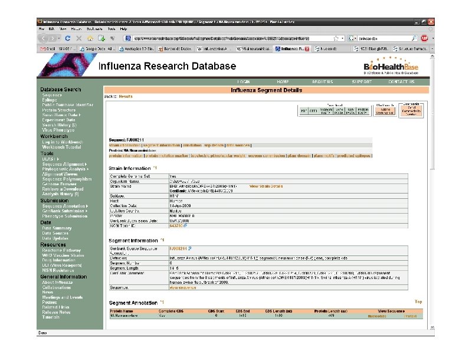Expand the BLAST submenu under Tools
Screen dimensions: 472x354
coord(58,159)
